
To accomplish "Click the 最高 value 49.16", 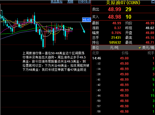I will point(150,38).
